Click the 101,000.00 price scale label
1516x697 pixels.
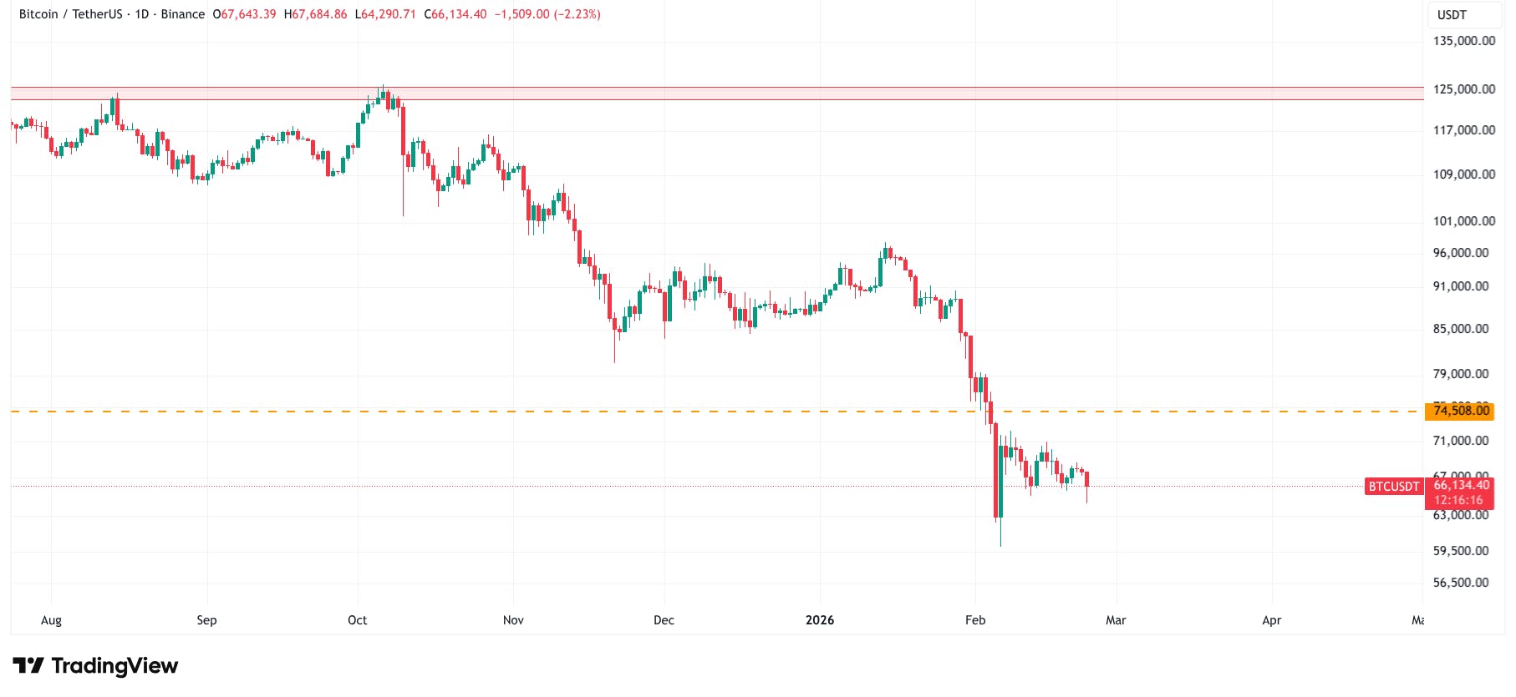[1463, 221]
